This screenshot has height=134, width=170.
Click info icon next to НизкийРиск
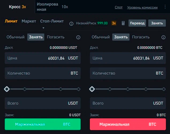[x=71, y=24]
